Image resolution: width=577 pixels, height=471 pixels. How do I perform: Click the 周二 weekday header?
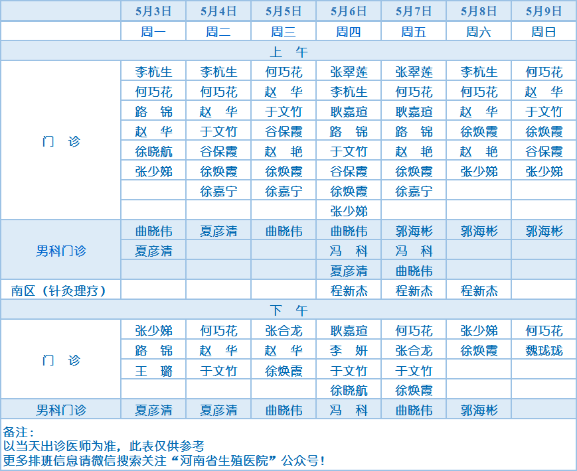pos(218,32)
